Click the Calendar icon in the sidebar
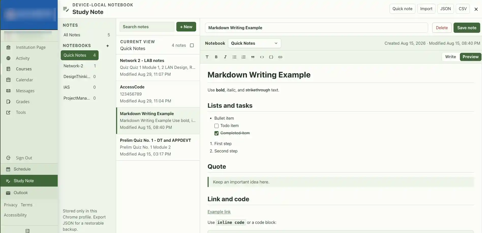 click(8, 80)
